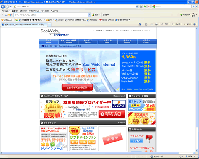The height and width of the screenshot is (159, 199).
Task: Open the セーフティ command bar menu
Action: [177, 24]
